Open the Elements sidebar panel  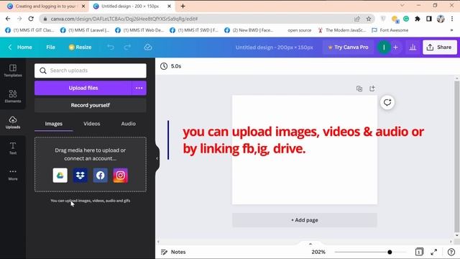pos(13,96)
